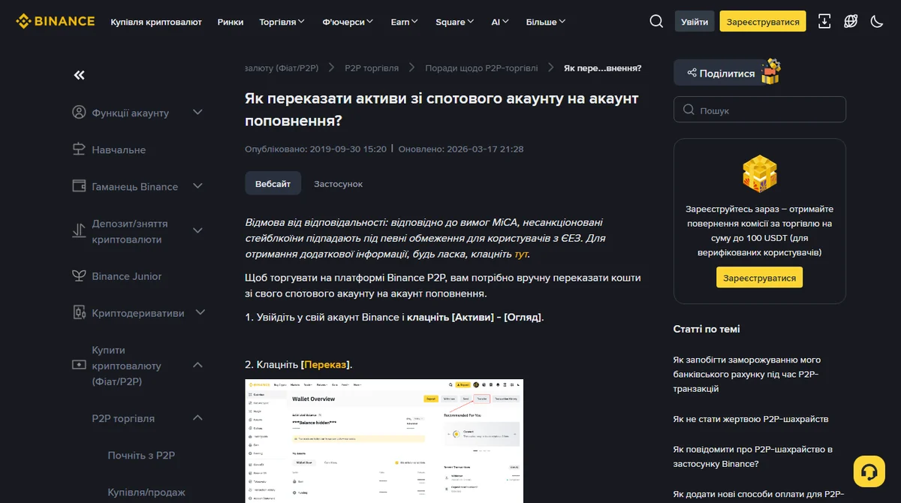Toggle dark mode moon icon
This screenshot has width=901, height=503.
[x=876, y=21]
